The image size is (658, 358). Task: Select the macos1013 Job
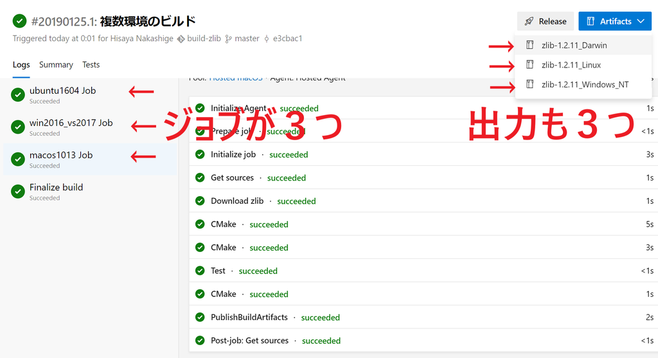[90, 159]
